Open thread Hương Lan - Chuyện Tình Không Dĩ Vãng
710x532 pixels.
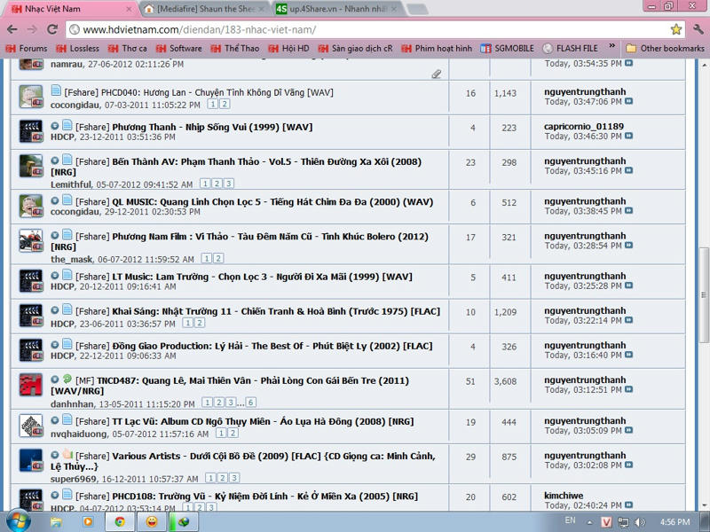coord(217,93)
